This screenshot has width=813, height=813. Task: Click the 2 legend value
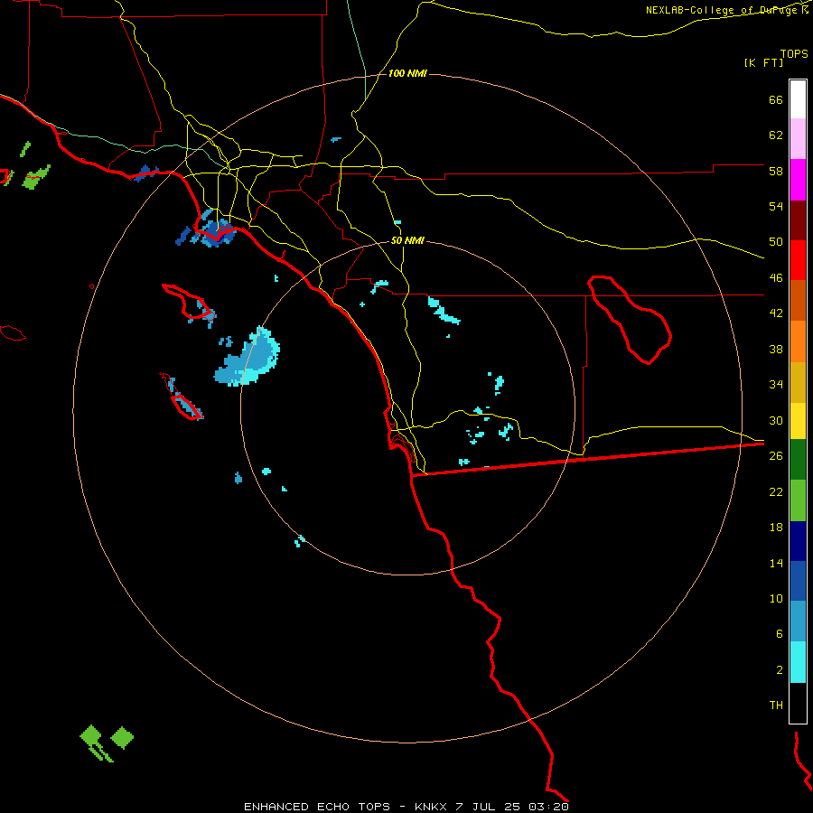[780, 670]
